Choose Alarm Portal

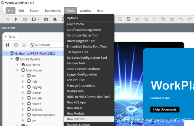[89, 24]
